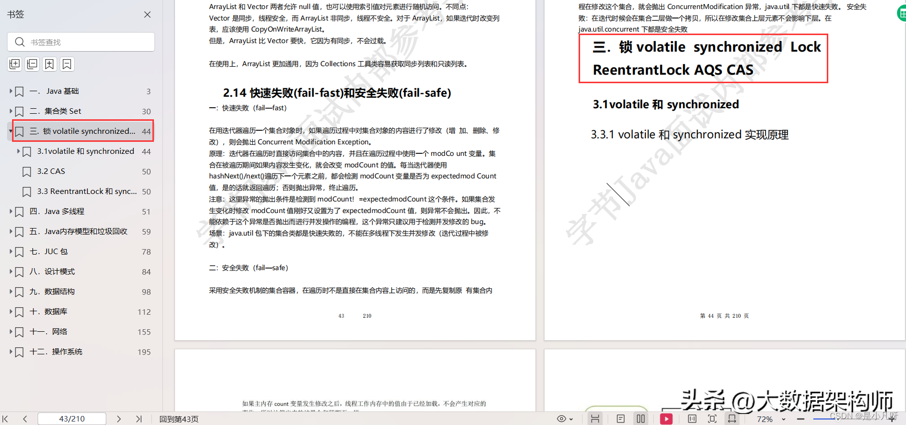
Task: Switch to single page view
Action: point(620,419)
